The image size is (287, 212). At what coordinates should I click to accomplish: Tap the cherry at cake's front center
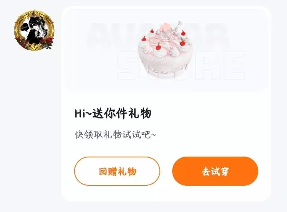coord(158,47)
